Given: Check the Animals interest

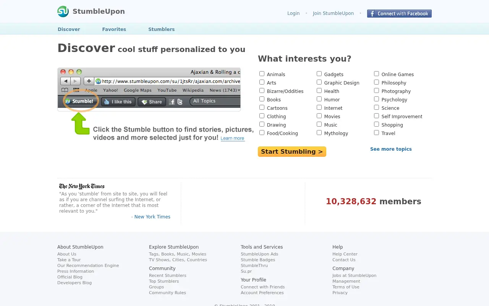Looking at the screenshot, I should (x=262, y=74).
